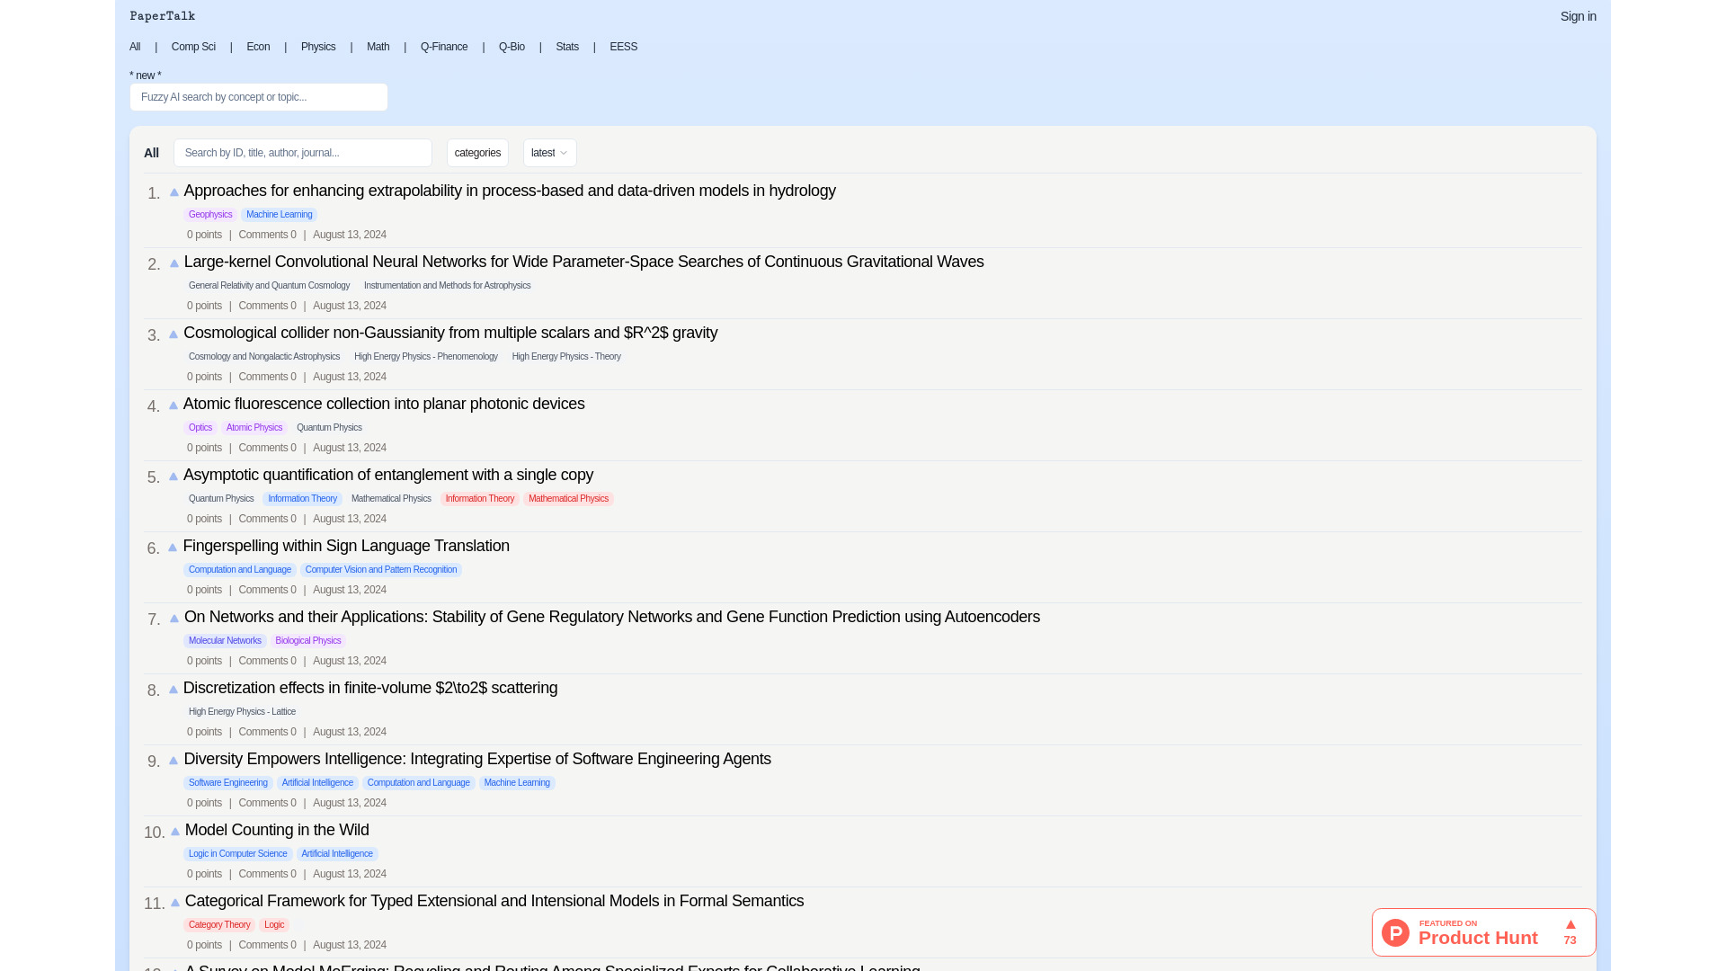Switch to the Physics tab

(318, 47)
